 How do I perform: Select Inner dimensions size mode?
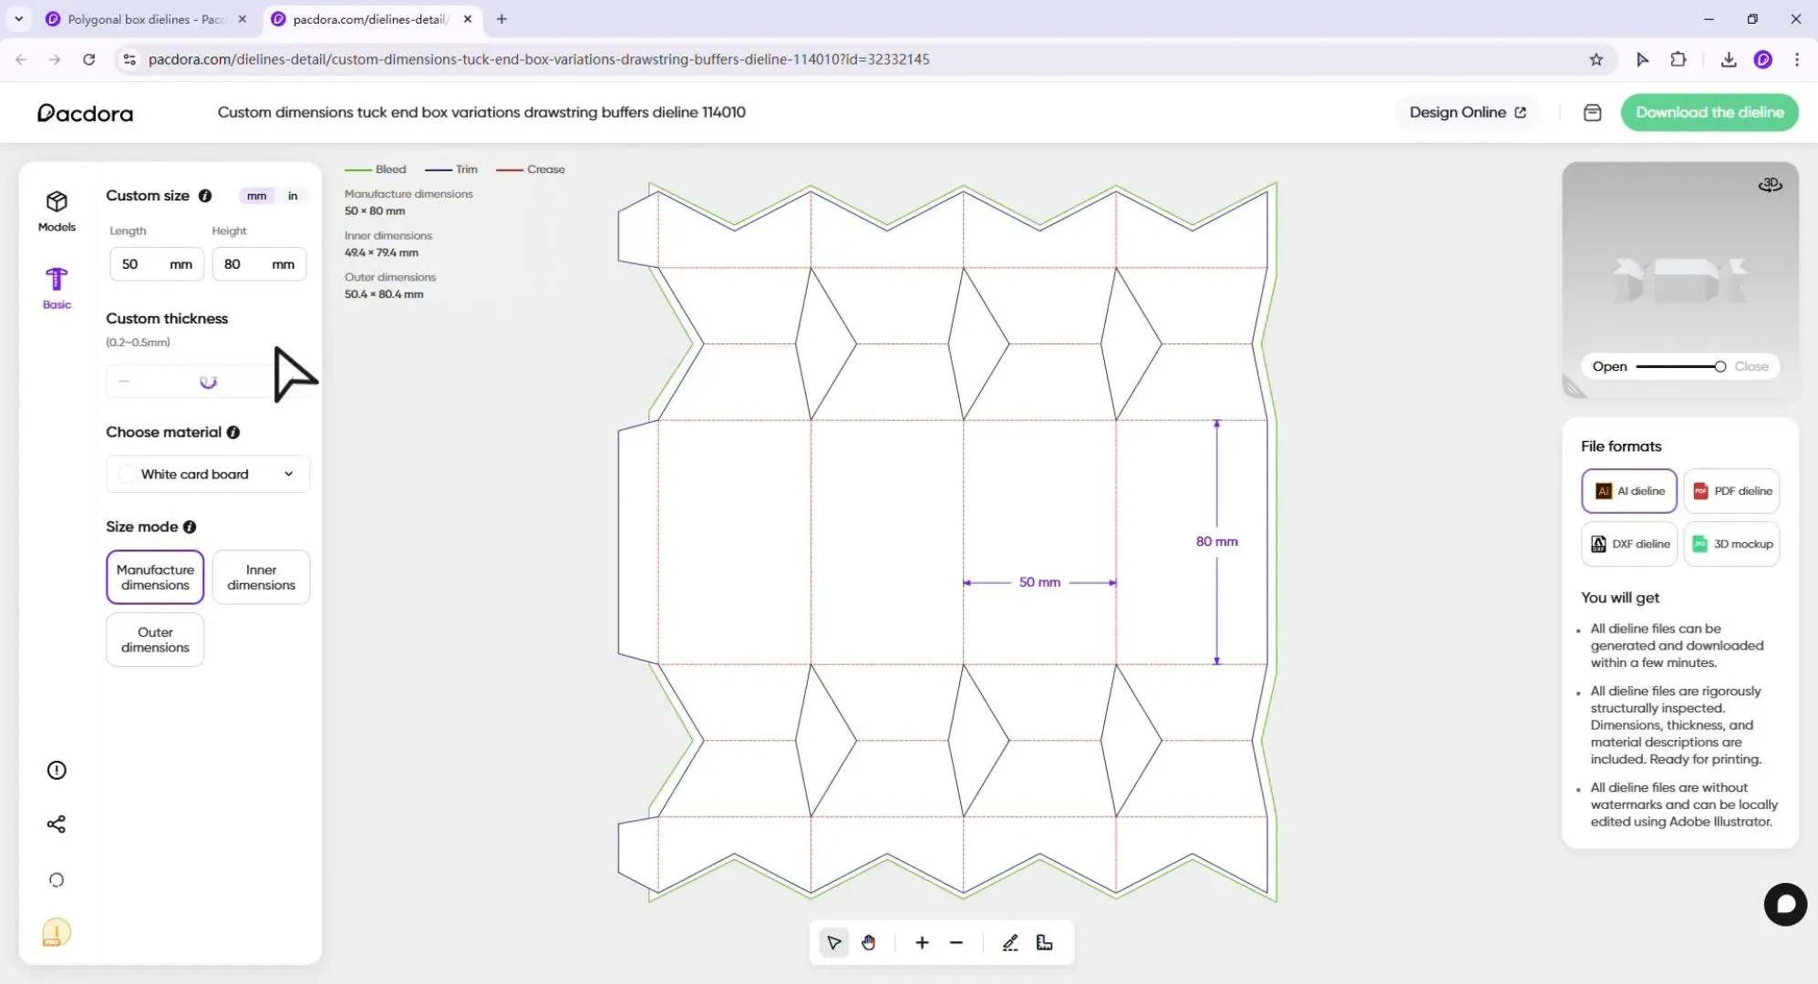[260, 576]
